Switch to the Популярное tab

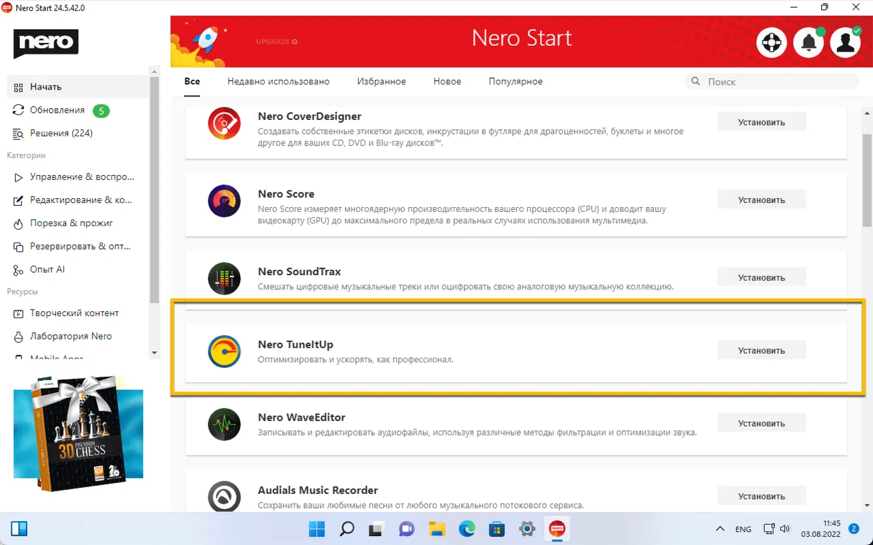tap(516, 81)
